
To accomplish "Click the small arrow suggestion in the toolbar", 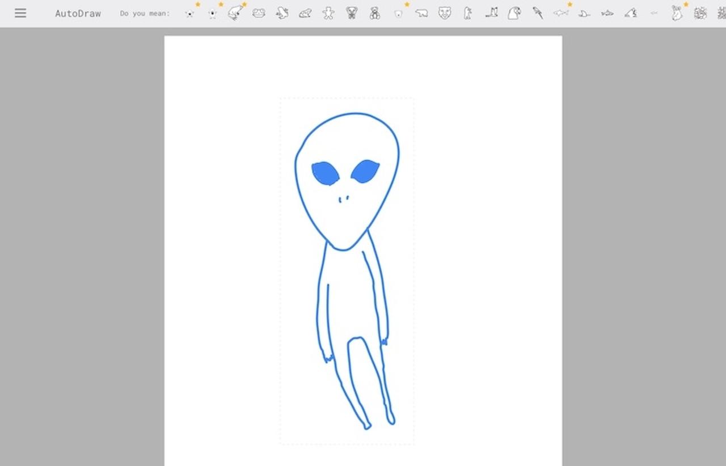I will 653,14.
